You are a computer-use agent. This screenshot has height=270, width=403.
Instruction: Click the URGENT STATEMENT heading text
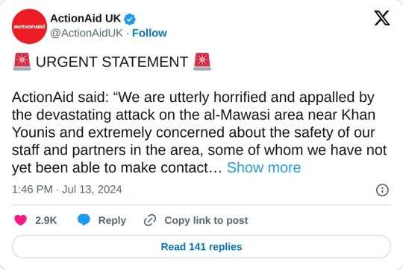click(112, 62)
